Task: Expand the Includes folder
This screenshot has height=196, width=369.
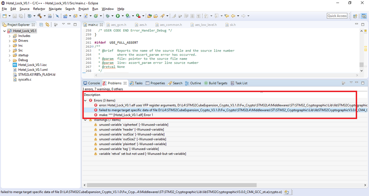Action: (x=10, y=36)
